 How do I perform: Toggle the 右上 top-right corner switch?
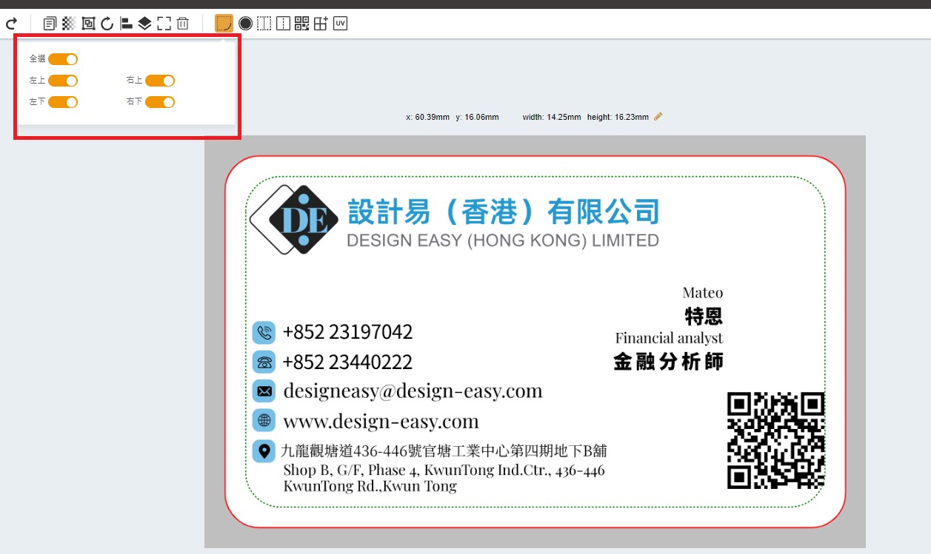(x=160, y=81)
